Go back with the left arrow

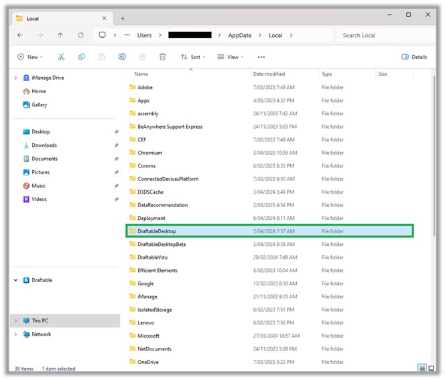[20, 36]
